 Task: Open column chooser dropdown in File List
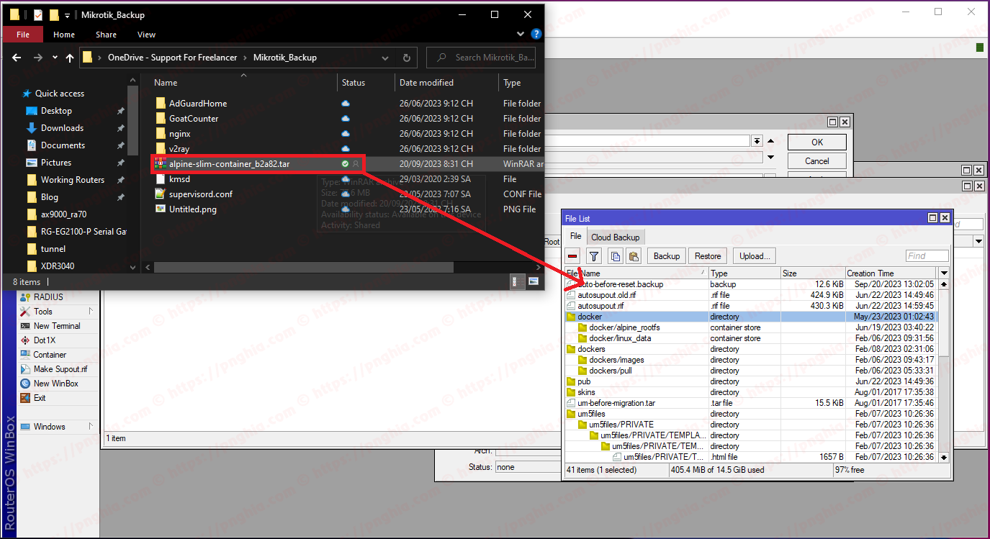point(944,273)
